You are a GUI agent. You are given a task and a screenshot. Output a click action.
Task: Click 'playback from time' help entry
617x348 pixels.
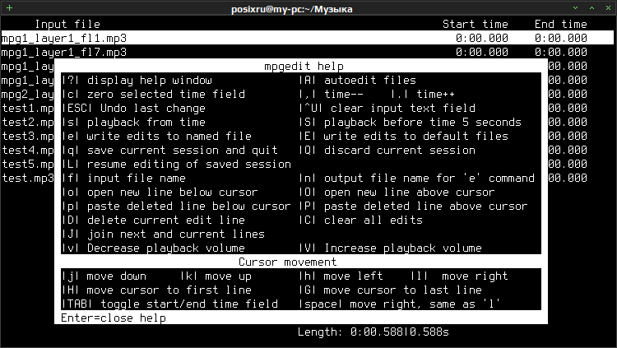[x=133, y=122]
